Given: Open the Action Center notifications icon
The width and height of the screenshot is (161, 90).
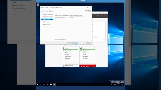Looking at the screenshot, I should (122, 84).
